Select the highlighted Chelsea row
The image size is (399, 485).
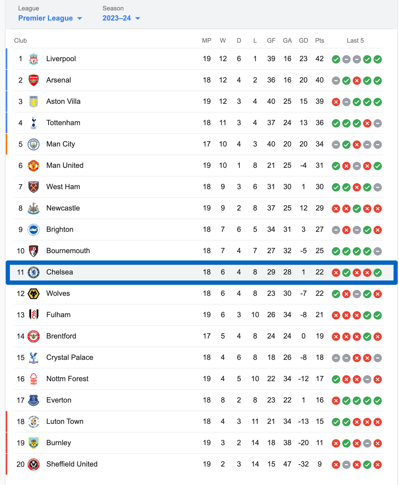coord(202,272)
